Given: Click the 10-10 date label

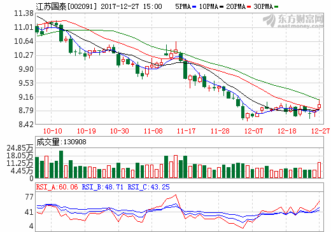Looking at the screenshot, I should click(x=53, y=131).
